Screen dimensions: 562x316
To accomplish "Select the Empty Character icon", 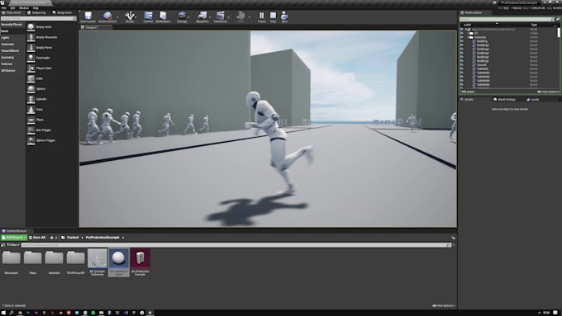I will (31, 37).
